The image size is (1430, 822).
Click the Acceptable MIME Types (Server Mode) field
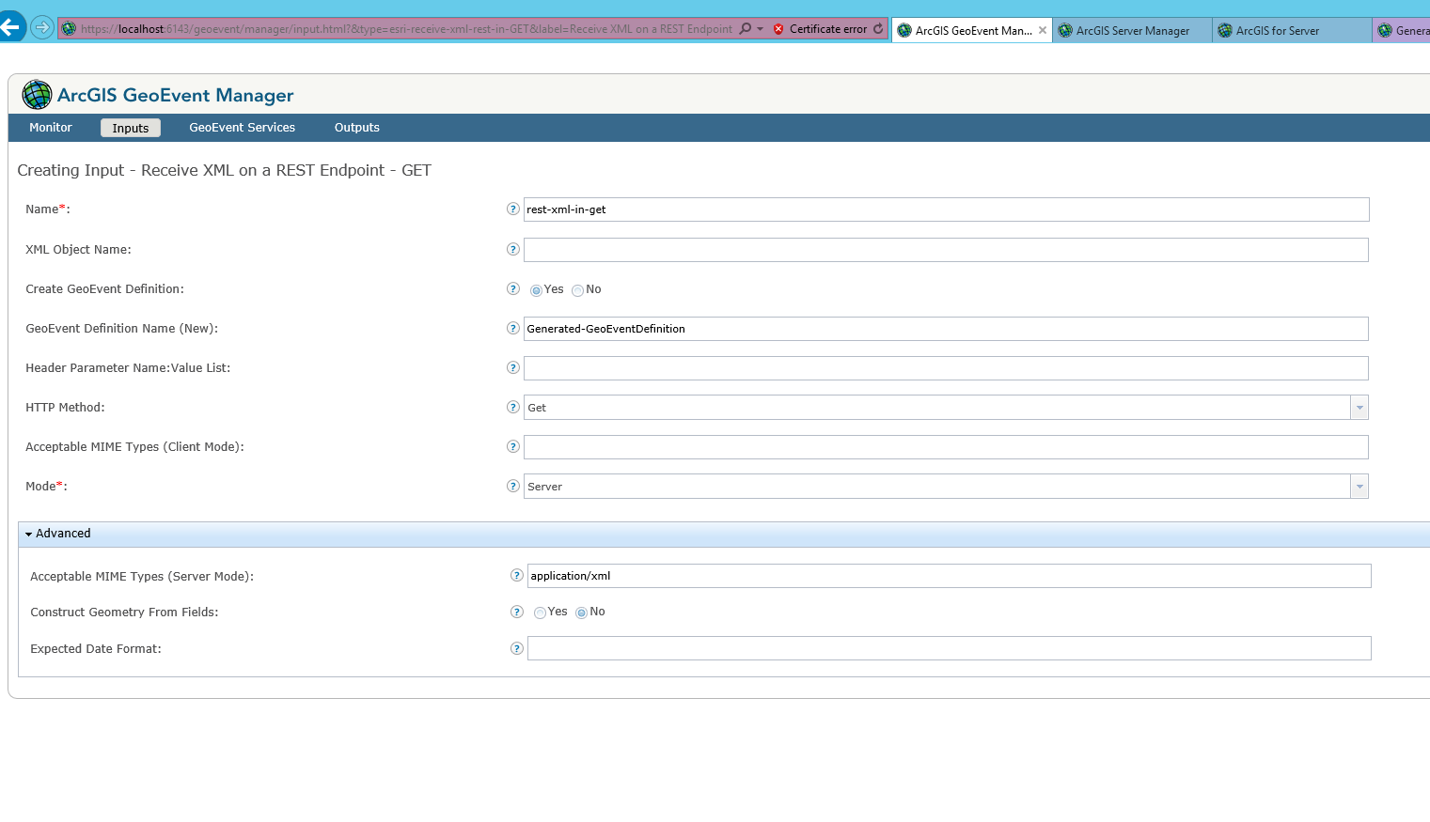pyautogui.click(x=950, y=576)
